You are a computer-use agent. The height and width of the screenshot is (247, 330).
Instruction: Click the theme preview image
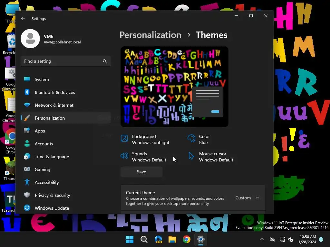click(x=174, y=87)
